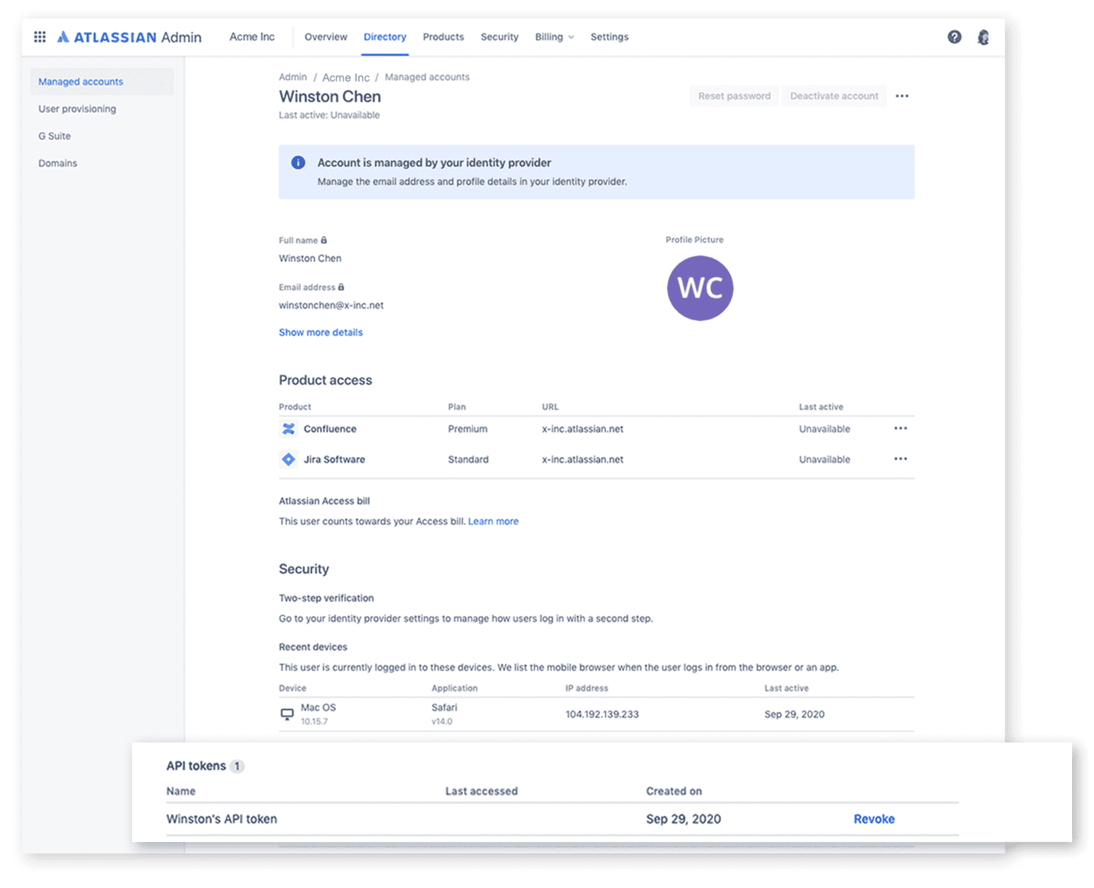The image size is (1094, 888).
Task: Click the Atlassian Admin logo
Action: [129, 37]
